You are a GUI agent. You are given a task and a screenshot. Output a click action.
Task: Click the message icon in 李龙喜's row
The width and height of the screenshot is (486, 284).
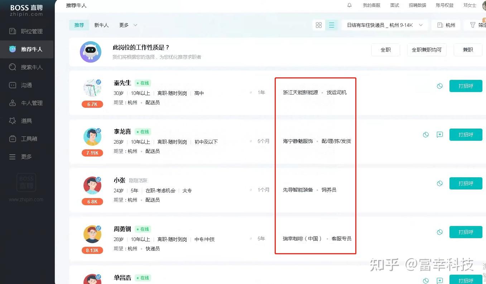440,135
